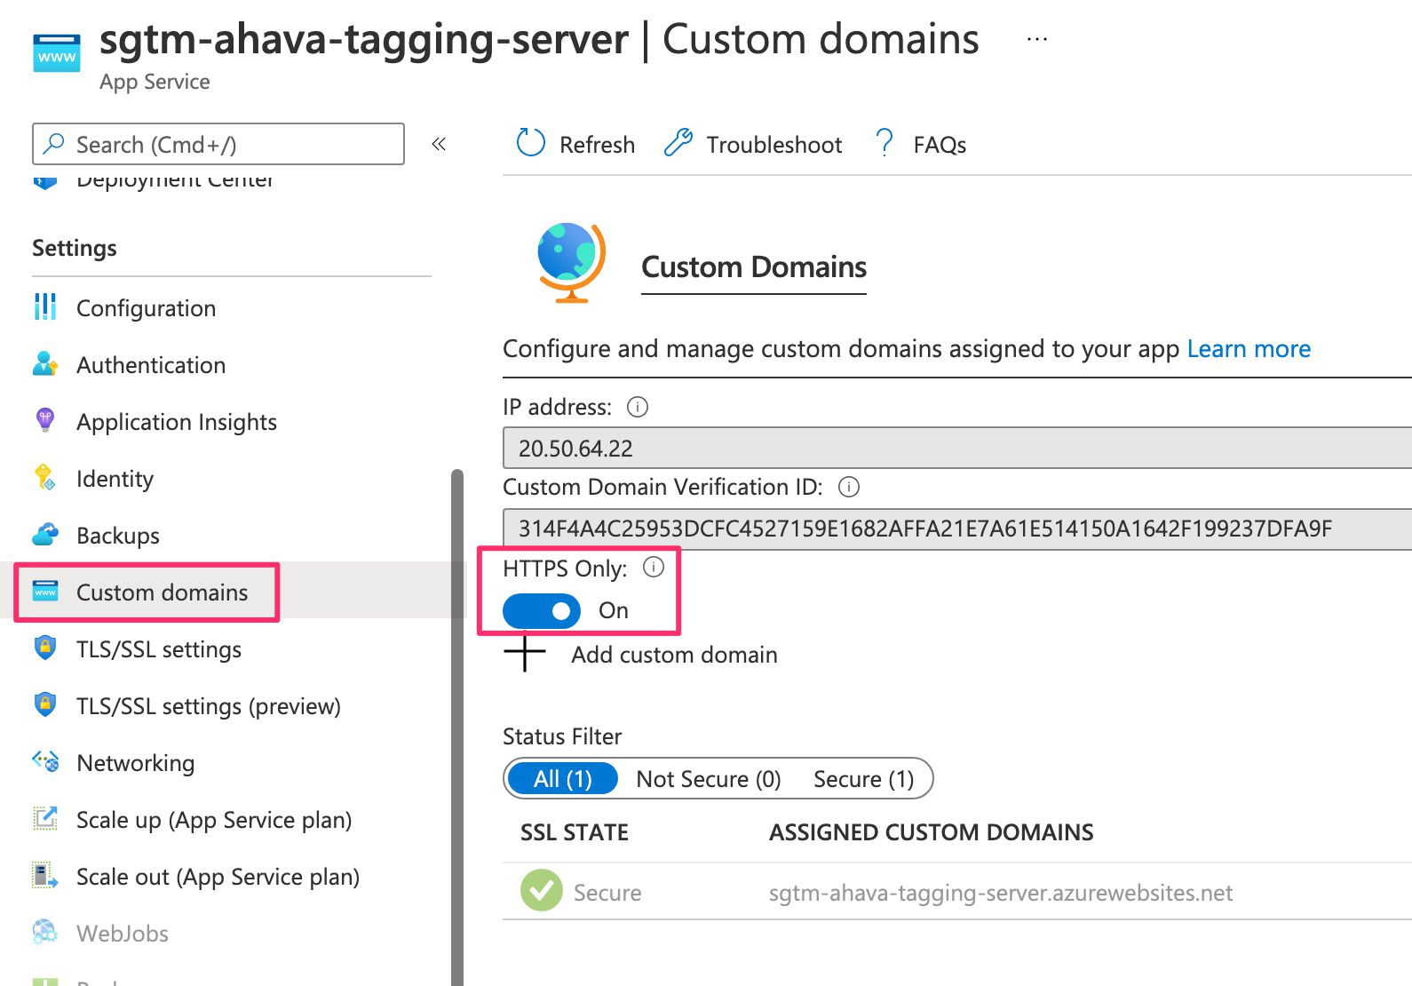The image size is (1412, 986).
Task: Click the Scale out icon
Action: click(45, 875)
